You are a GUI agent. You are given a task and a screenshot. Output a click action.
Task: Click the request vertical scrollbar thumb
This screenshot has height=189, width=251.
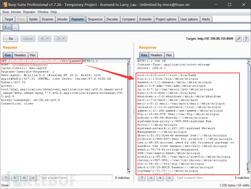pyautogui.click(x=129, y=117)
